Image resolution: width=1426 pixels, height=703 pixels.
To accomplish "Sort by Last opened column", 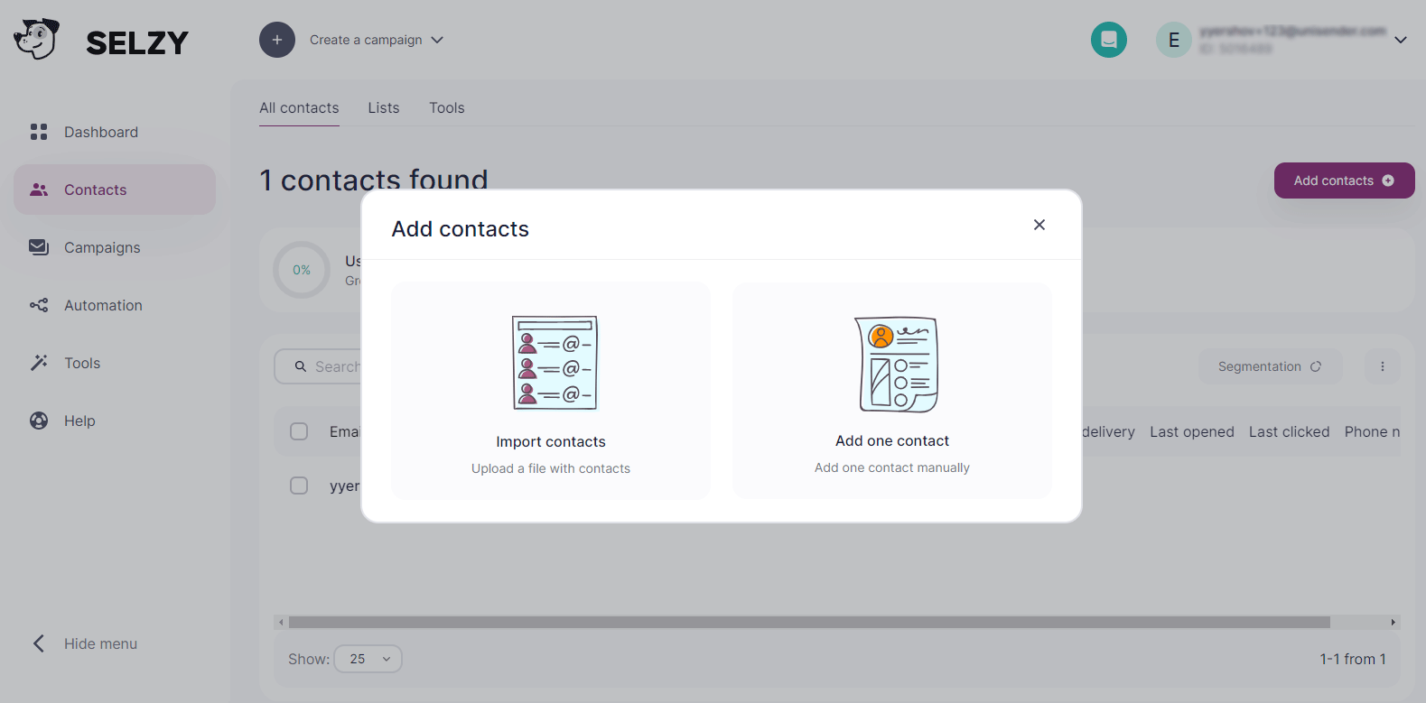I will pos(1192,431).
